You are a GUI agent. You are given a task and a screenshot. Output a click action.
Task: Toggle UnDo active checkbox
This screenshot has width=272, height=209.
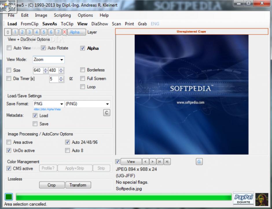click(x=9, y=150)
